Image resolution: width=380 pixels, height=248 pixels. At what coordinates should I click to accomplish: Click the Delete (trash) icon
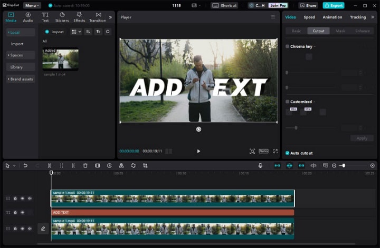[85, 165]
